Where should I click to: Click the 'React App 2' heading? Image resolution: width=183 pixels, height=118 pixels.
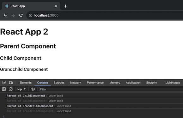pyautogui.click(x=24, y=32)
